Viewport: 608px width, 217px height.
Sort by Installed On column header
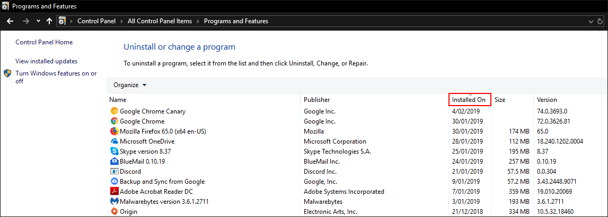click(470, 100)
